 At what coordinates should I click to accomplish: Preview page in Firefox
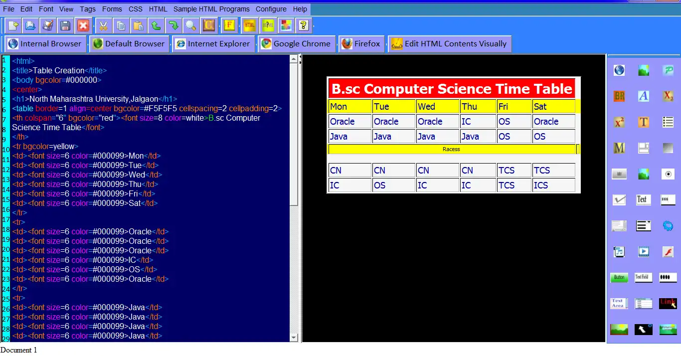[361, 44]
